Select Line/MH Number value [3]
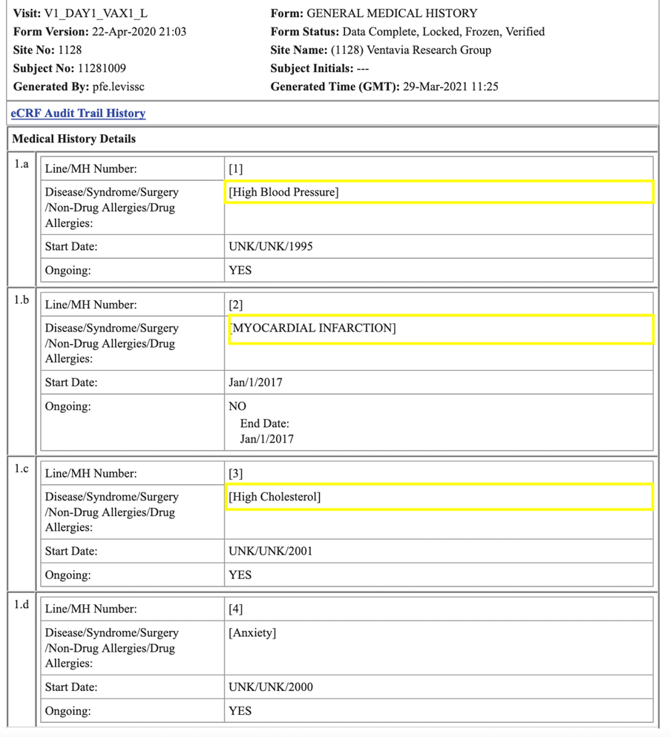Screen dimensions: 670x737 [x=236, y=473]
